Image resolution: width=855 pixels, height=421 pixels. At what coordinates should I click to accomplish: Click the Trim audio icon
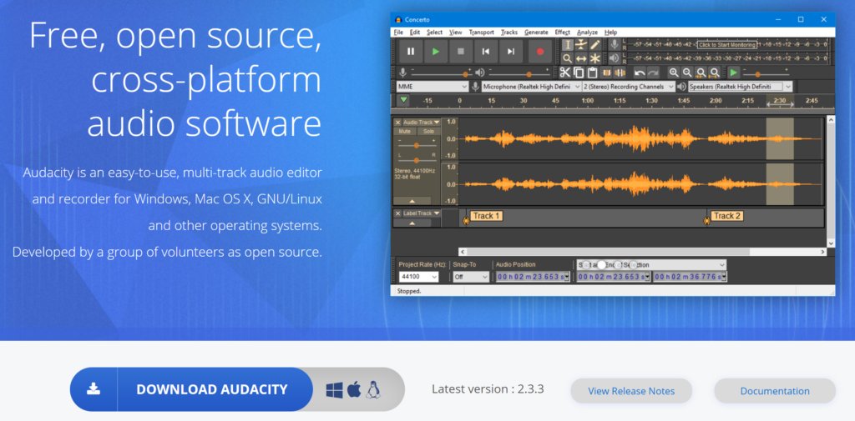(606, 73)
